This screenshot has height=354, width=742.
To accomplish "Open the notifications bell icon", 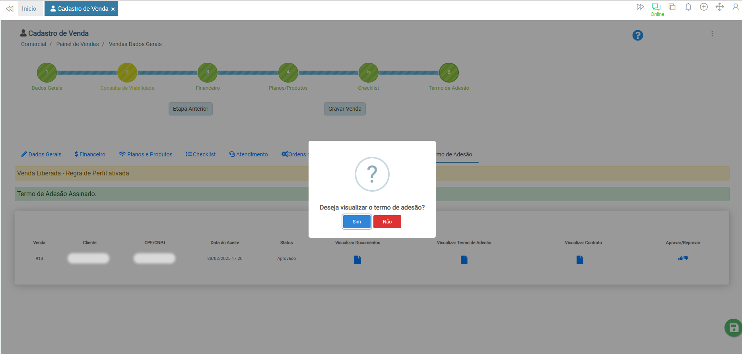I will [688, 7].
